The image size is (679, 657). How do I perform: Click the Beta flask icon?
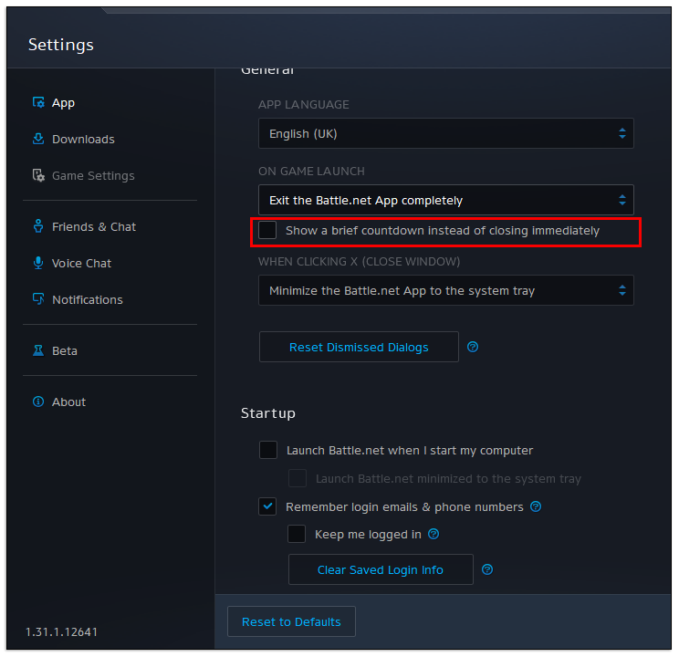pyautogui.click(x=38, y=350)
